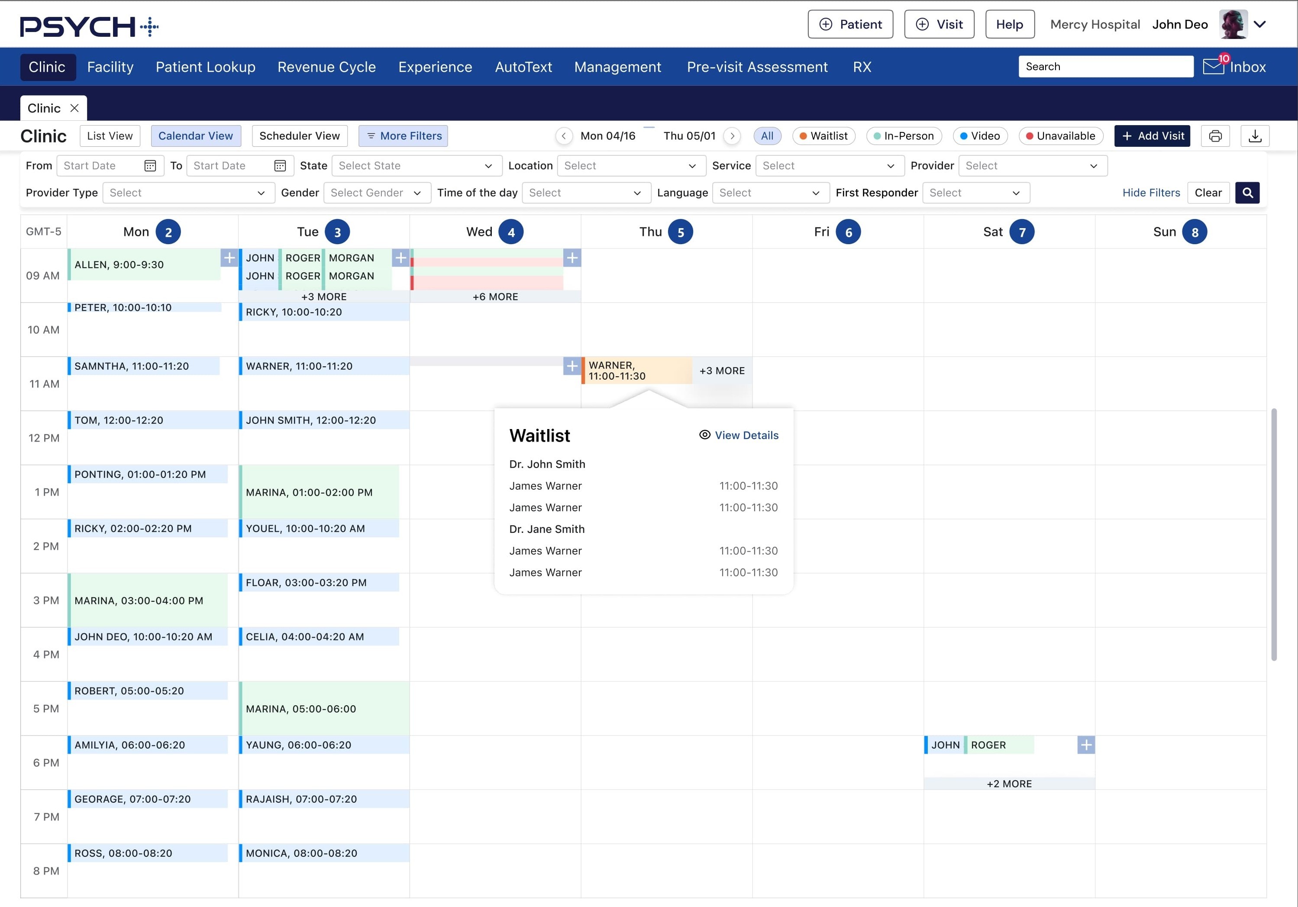Open the Revenue Cycle menu
This screenshot has width=1298, height=907.
326,67
